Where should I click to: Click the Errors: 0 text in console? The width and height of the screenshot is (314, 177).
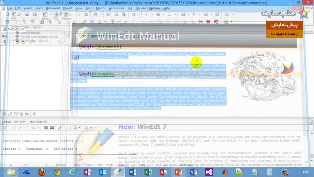(11, 149)
